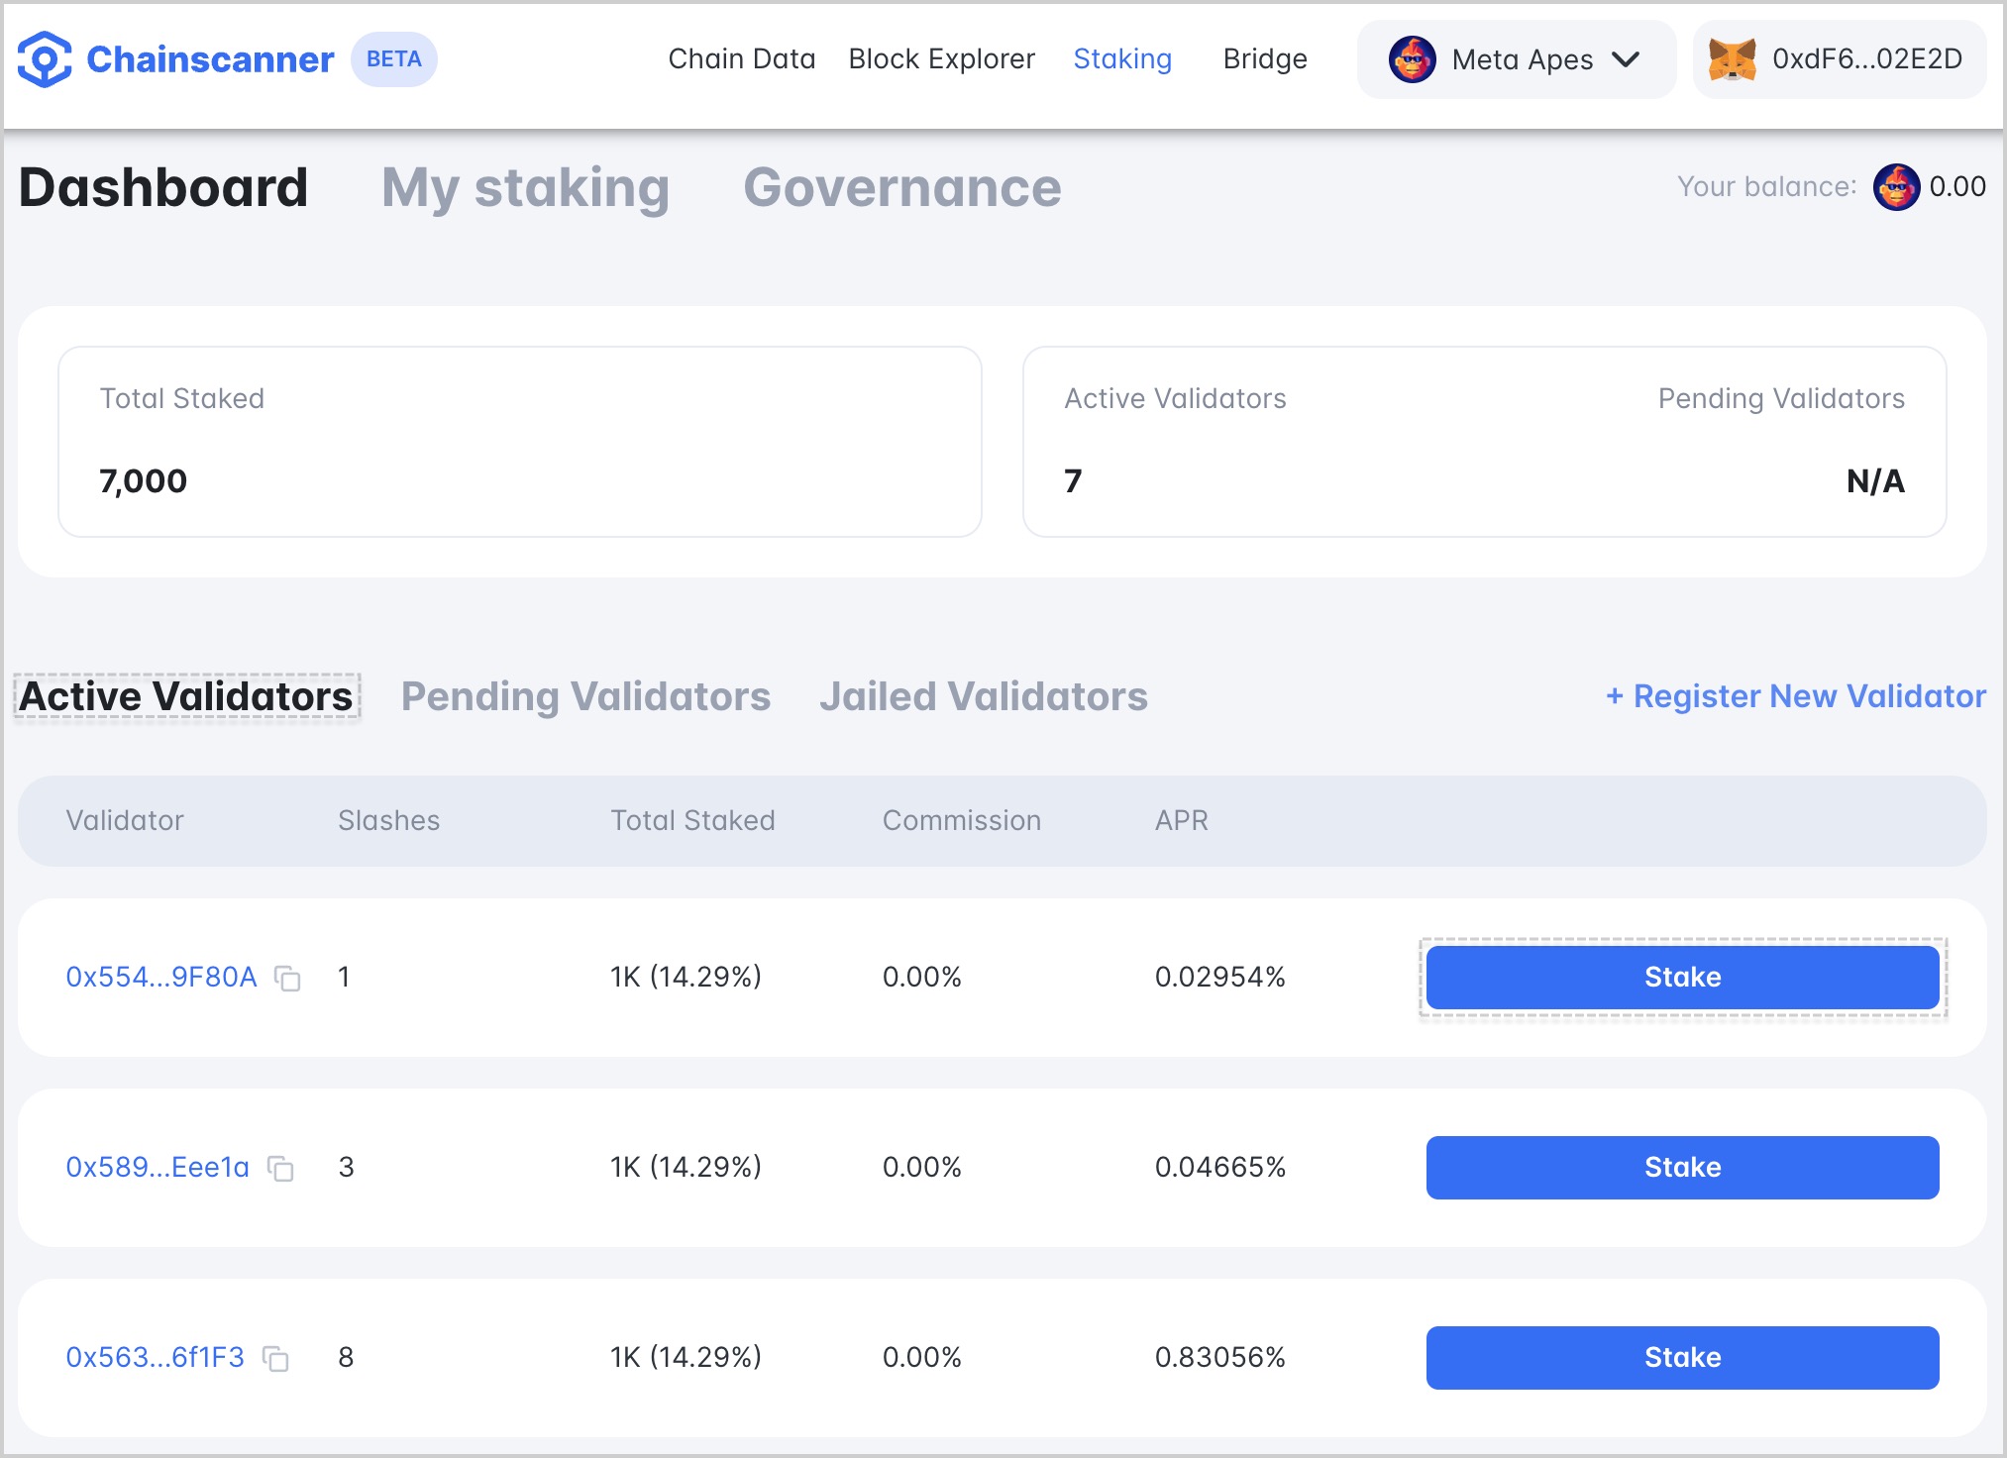2007x1458 pixels.
Task: Click the Chainscanner brand name
Action: click(210, 59)
